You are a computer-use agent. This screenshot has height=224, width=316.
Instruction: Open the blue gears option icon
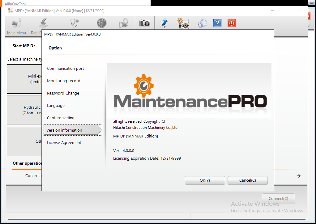(202, 23)
